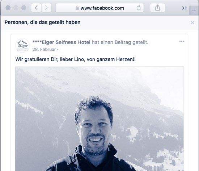Close the 'Personen, die das geteilt haben' dialog
Screen dimensions: 199x171
(x=192, y=22)
